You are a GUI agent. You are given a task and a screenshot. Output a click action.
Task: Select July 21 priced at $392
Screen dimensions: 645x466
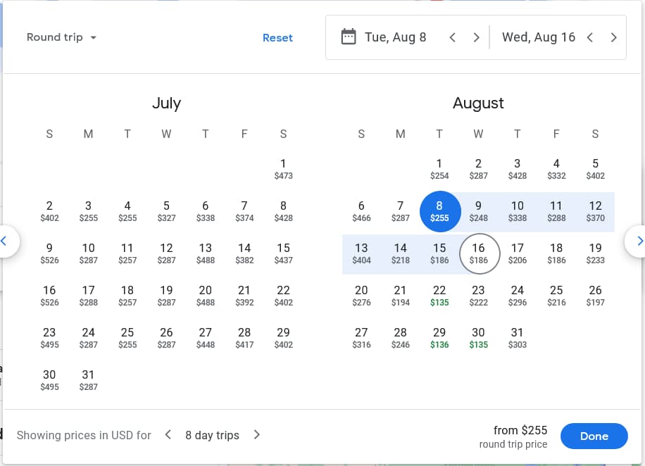coord(244,296)
